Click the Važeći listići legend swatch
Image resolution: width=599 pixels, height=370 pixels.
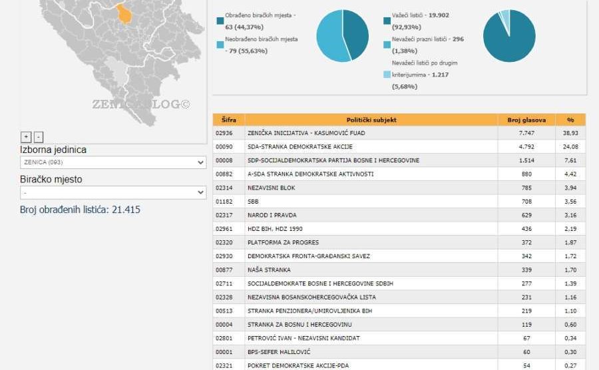(387, 21)
